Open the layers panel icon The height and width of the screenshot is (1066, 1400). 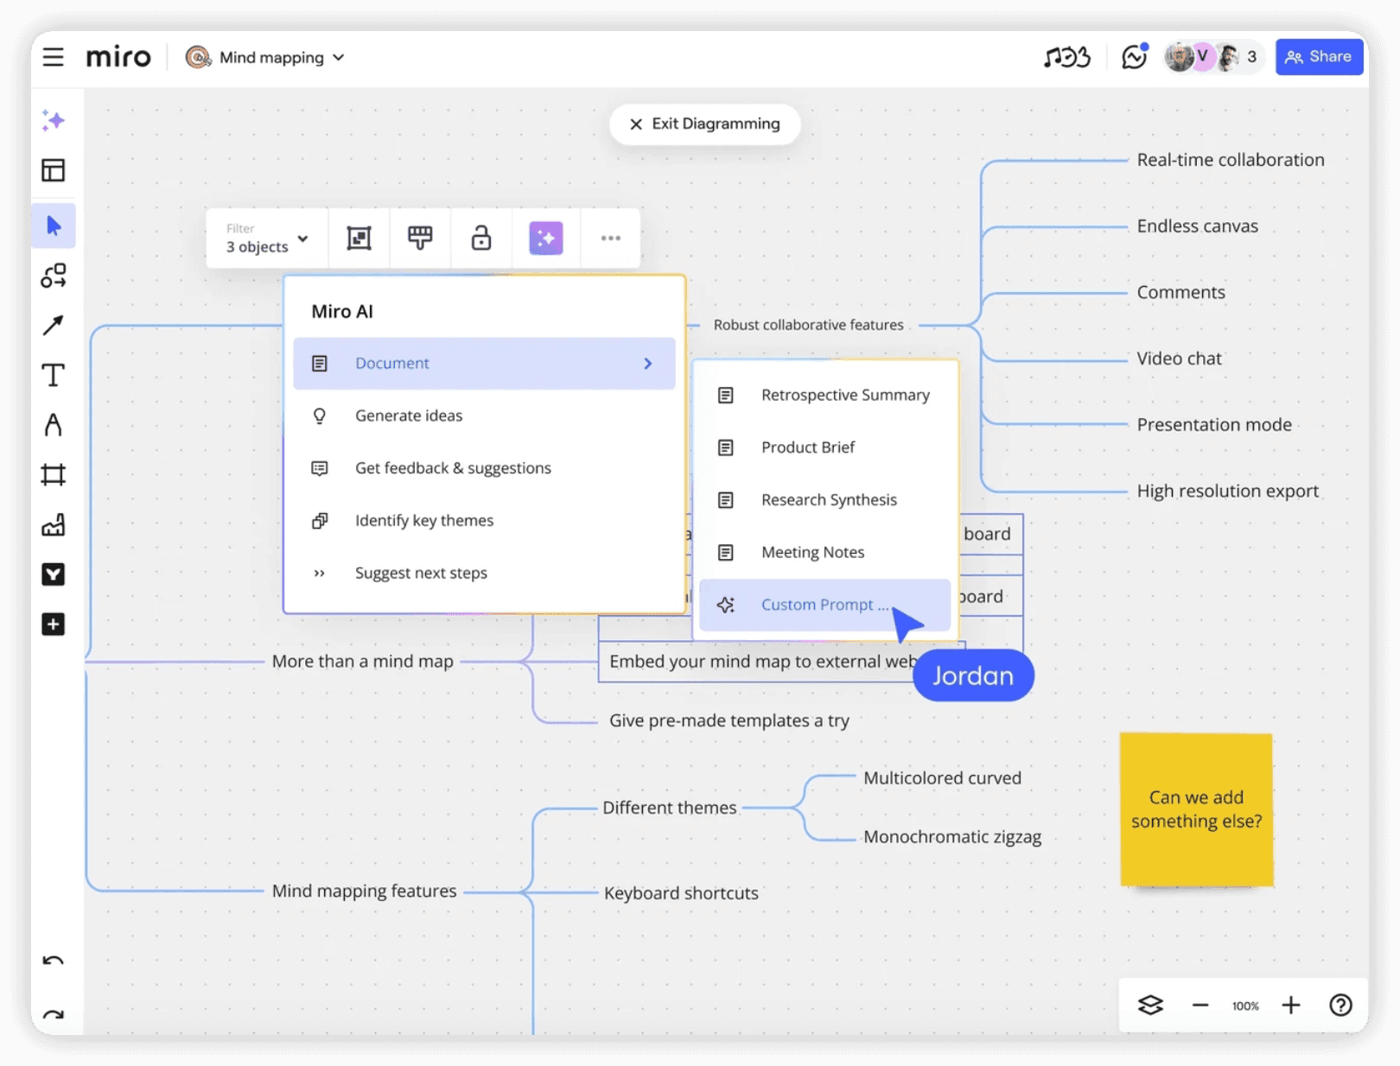[1150, 1006]
